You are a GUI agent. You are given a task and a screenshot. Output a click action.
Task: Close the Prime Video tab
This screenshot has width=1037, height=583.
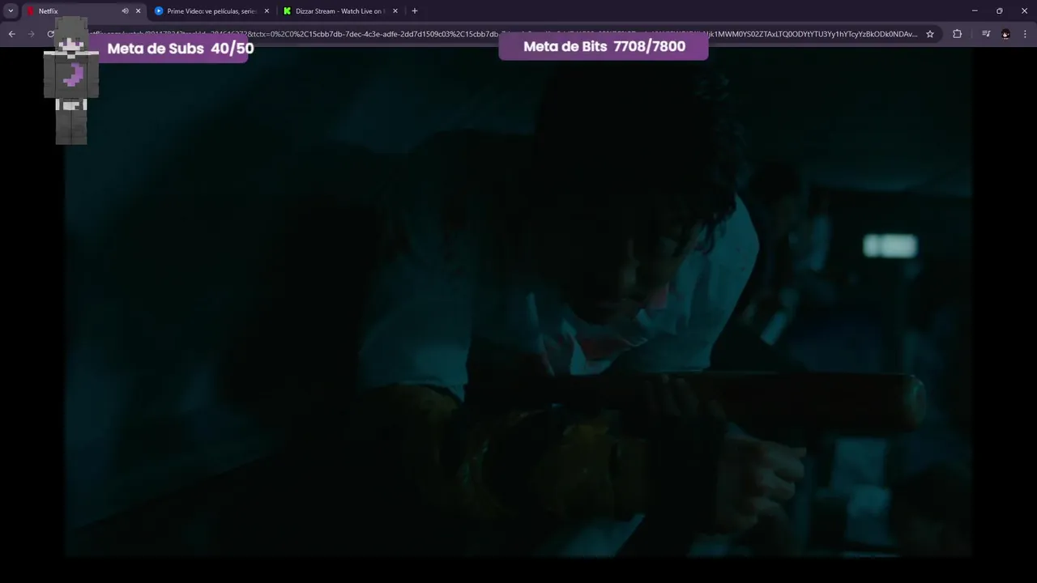pos(267,11)
